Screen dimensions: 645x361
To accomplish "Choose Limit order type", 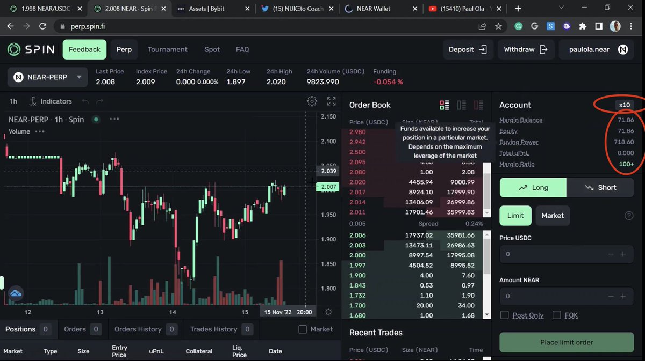I will point(515,215).
